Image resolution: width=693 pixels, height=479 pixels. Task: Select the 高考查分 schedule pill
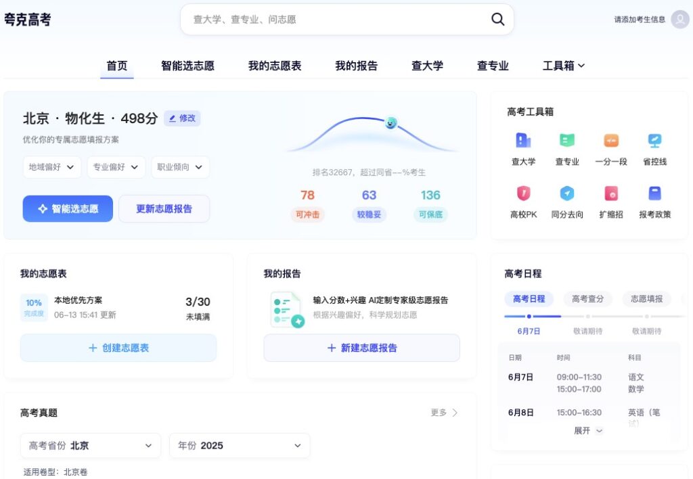click(x=587, y=299)
